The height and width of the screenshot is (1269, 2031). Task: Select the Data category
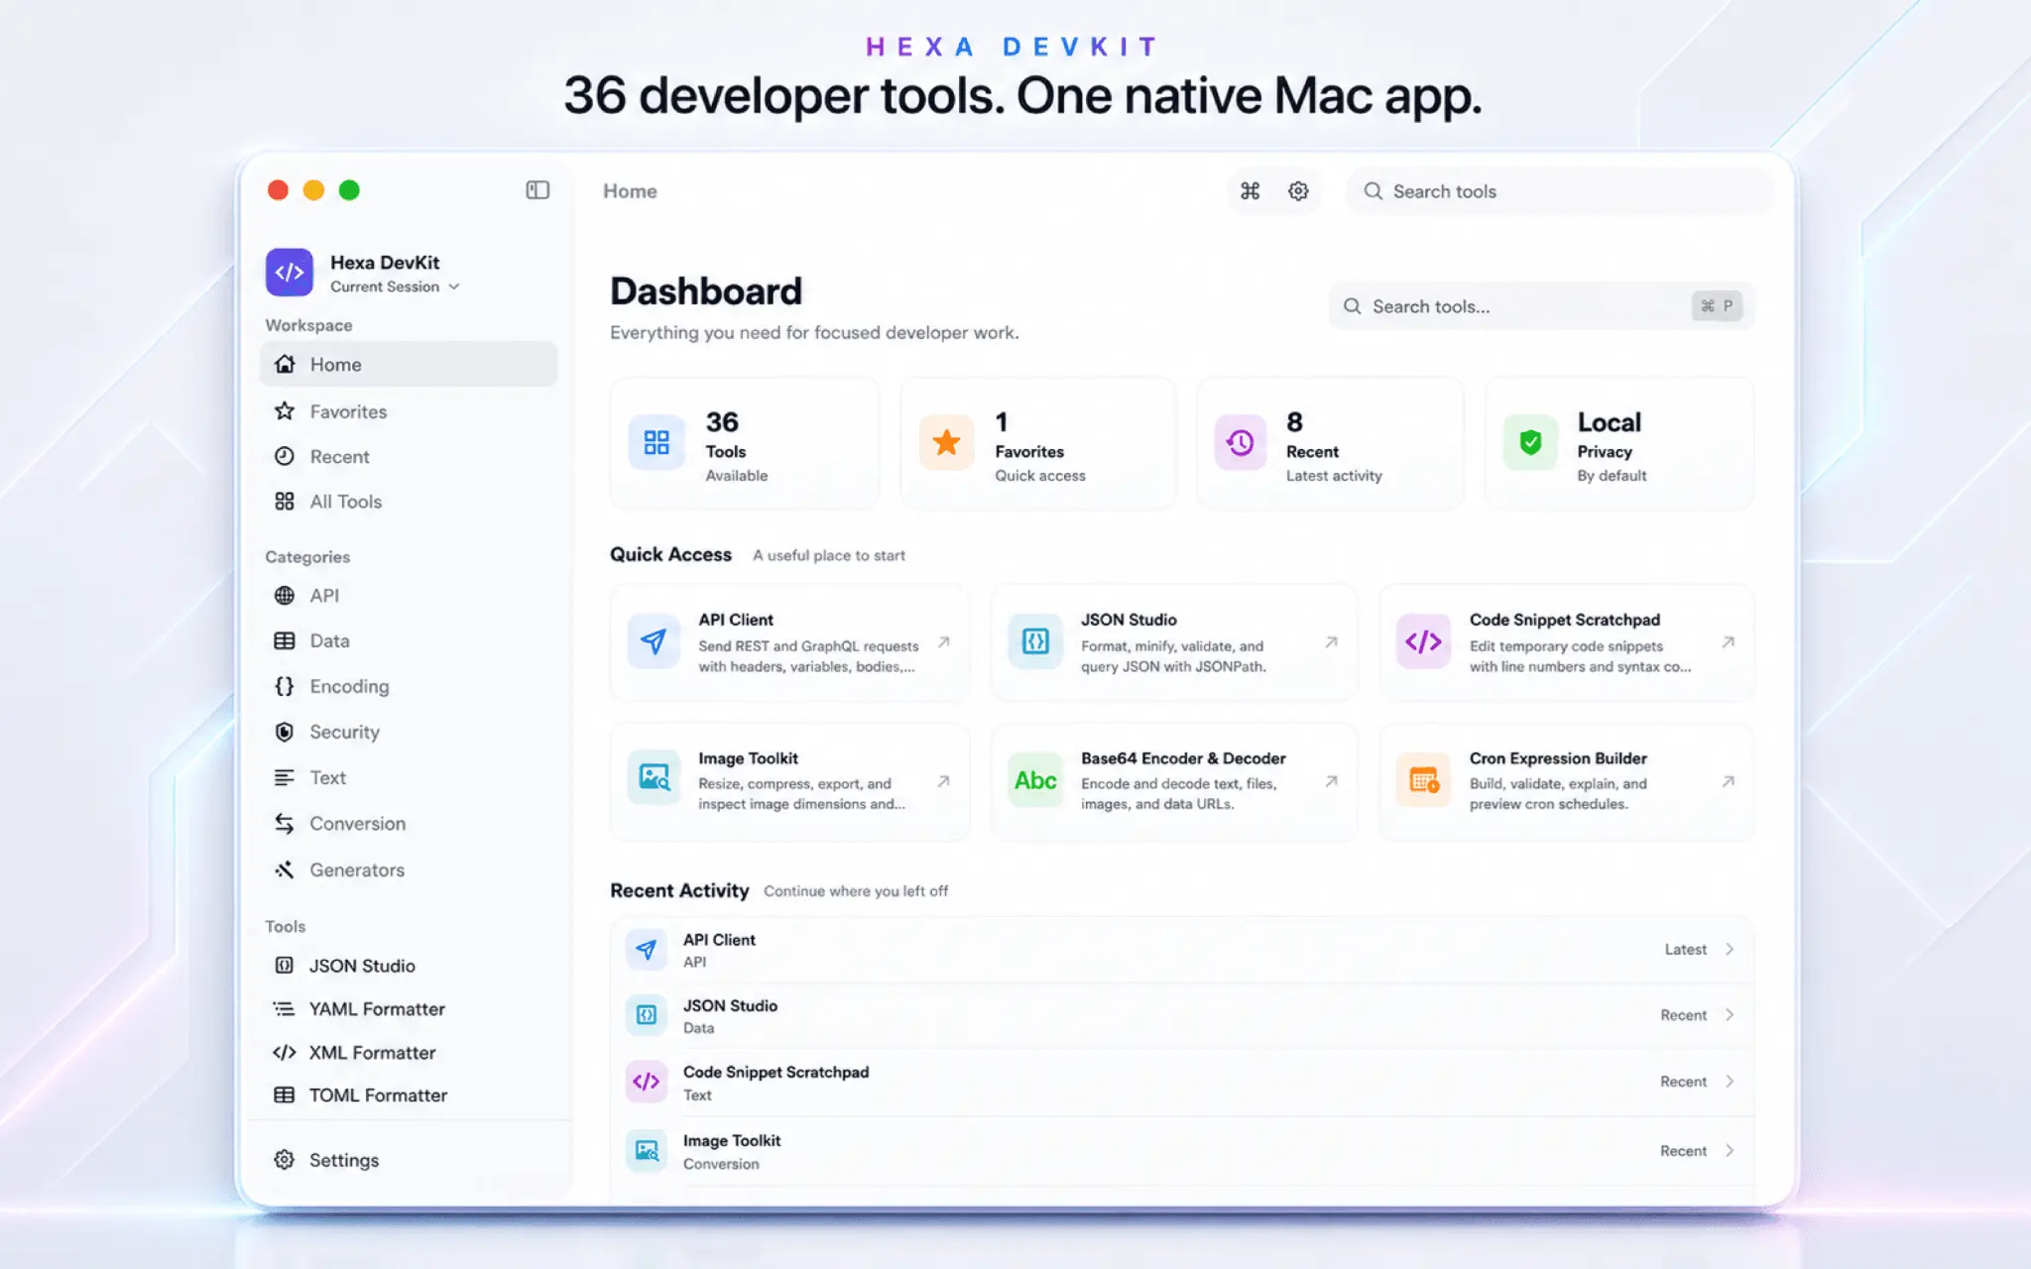(x=409, y=640)
